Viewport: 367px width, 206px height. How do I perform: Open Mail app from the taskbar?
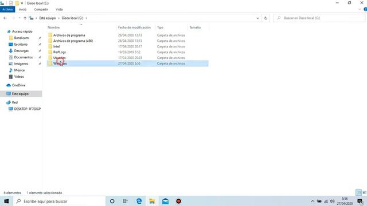click(x=165, y=201)
